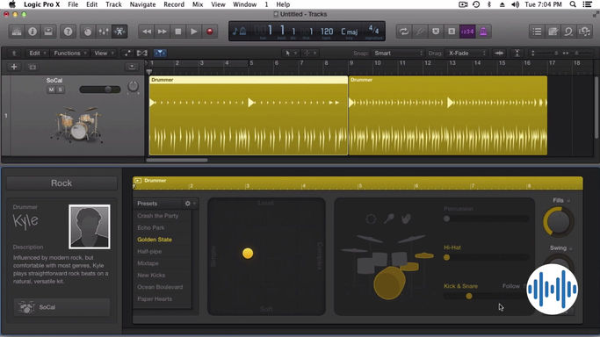The image size is (600, 337).
Task: Click the red Record button
Action: pyautogui.click(x=210, y=32)
